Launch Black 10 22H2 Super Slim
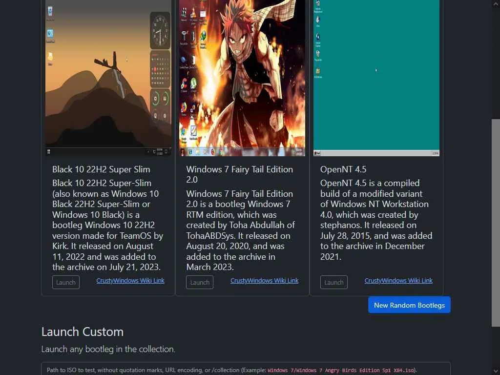Viewport: 500px width, 375px height. tap(66, 282)
